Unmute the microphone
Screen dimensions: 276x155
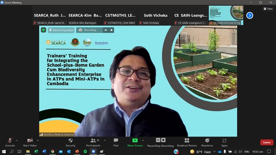pos(10,141)
